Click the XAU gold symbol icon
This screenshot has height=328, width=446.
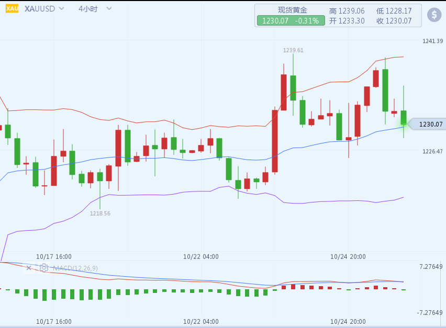pyautogui.click(x=12, y=9)
